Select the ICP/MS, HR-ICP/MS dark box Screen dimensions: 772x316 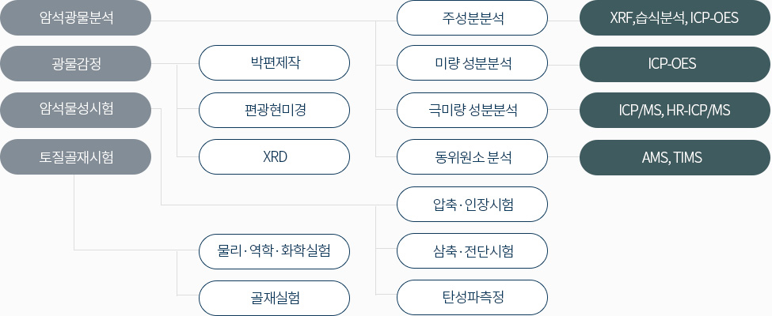(x=675, y=110)
